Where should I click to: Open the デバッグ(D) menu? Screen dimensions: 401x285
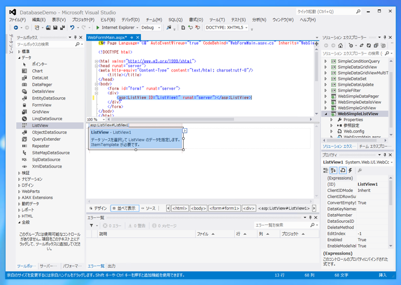click(131, 19)
